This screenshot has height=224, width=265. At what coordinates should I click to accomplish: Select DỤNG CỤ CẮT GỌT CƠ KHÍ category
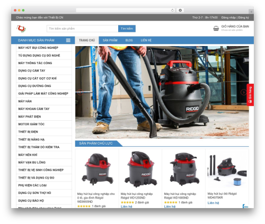[44, 78]
